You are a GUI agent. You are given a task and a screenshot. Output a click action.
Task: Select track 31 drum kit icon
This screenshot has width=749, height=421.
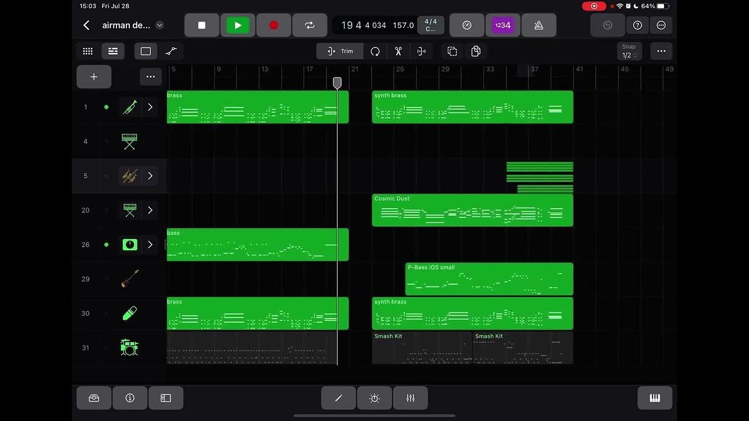click(129, 348)
